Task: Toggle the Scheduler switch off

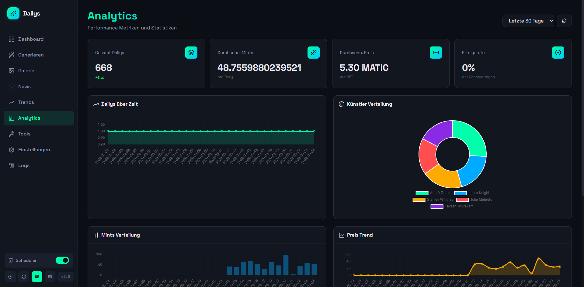Action: click(x=62, y=260)
